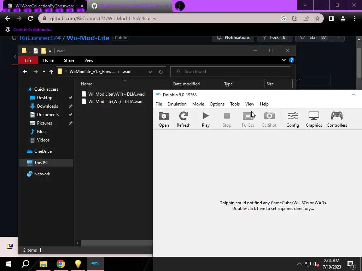Click Chrome profile avatar icon
362x271 pixels.
pos(343,18)
